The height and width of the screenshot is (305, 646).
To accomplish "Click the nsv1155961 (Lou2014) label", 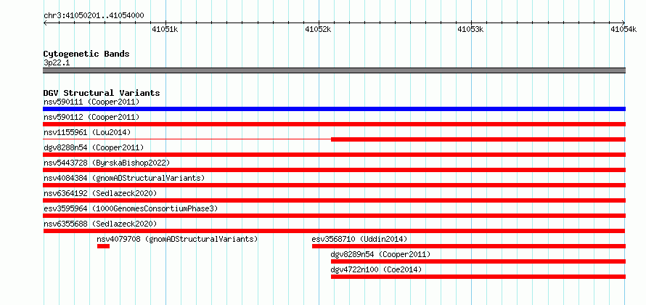I will coord(87,132).
